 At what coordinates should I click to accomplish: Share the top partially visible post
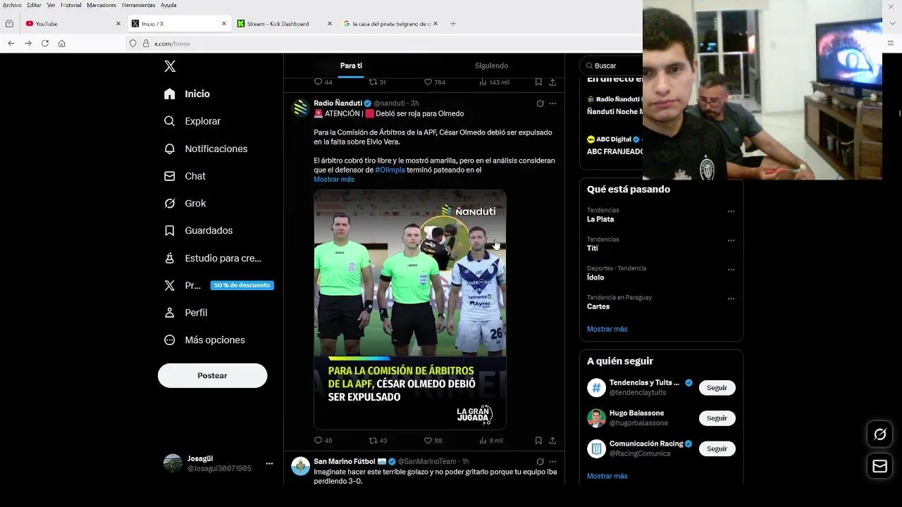552,82
